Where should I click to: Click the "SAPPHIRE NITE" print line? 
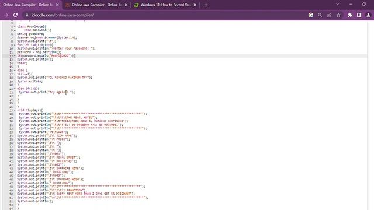[x=50, y=169]
